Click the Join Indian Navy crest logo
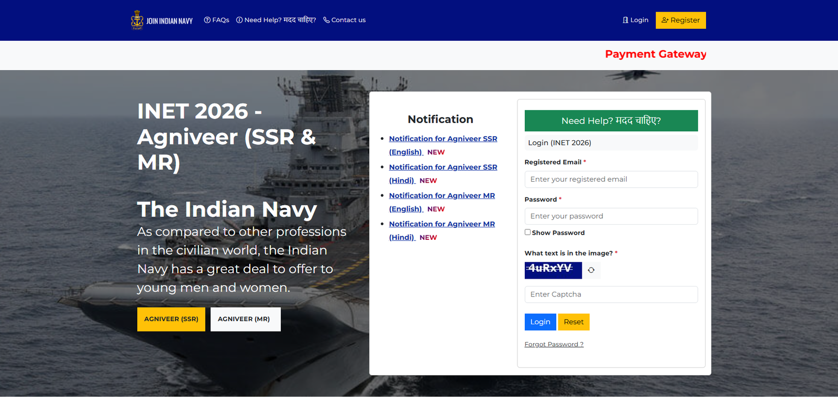Viewport: 838px width, 397px height. [x=137, y=20]
